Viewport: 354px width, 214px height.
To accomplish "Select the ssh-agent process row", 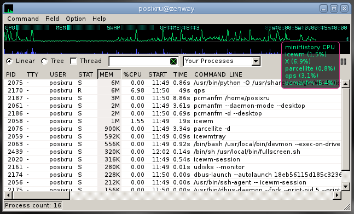I will point(172,183).
